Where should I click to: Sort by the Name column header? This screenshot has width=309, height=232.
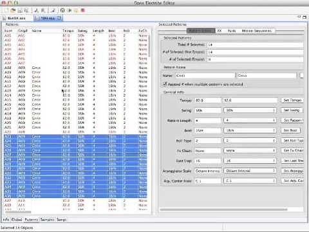click(x=37, y=31)
